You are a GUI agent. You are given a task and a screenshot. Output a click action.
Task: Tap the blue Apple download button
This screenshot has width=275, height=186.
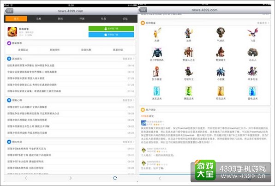pyautogui.click(x=111, y=35)
